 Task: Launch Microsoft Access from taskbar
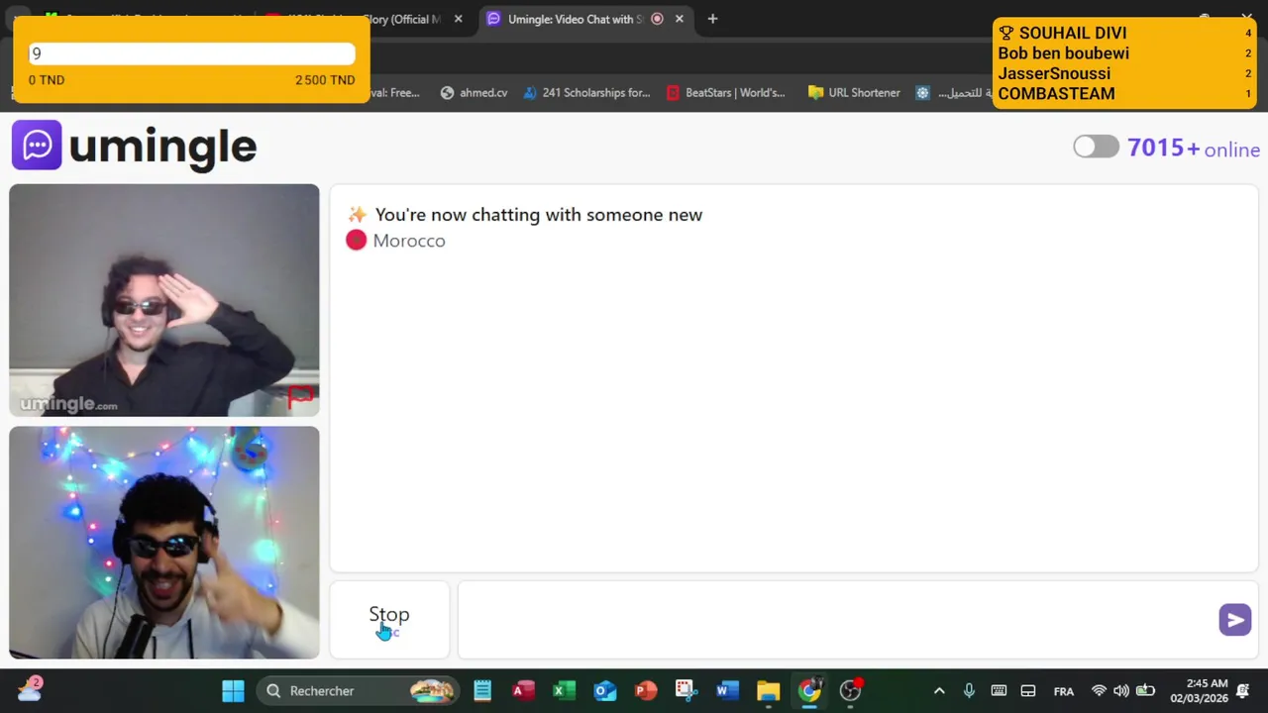523,691
